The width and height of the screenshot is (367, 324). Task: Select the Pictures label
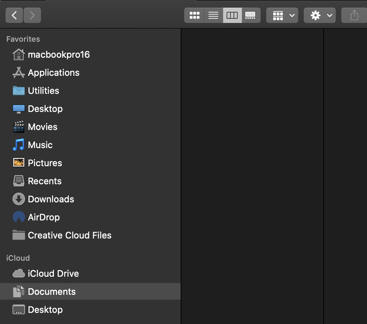click(x=45, y=163)
